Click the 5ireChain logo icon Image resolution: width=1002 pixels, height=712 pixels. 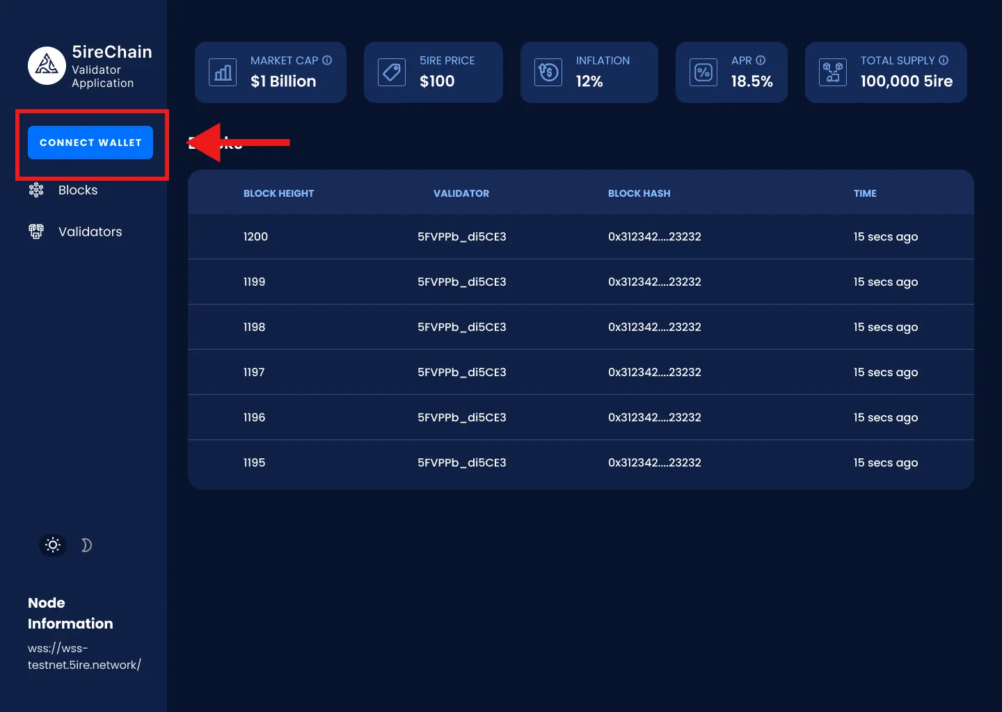[x=47, y=65]
